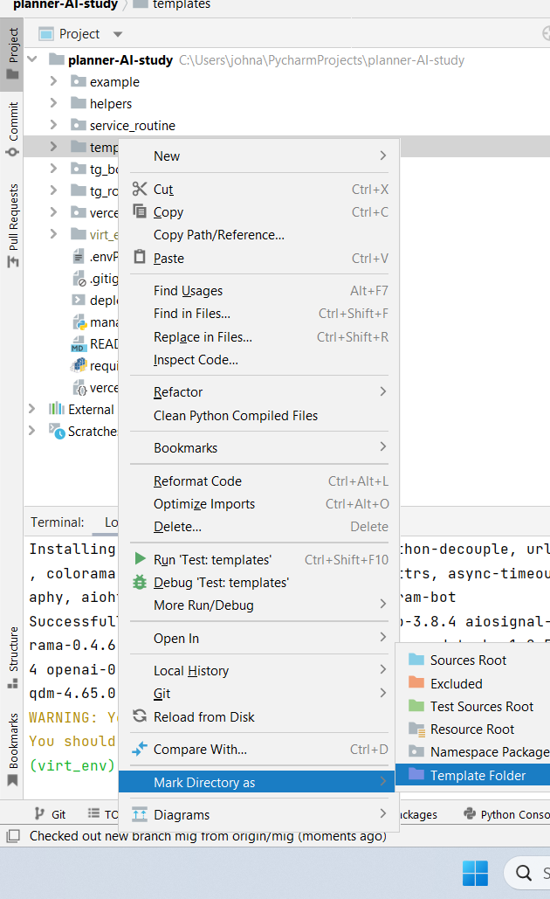
Task: Open the Python Console tab
Action: tap(507, 814)
